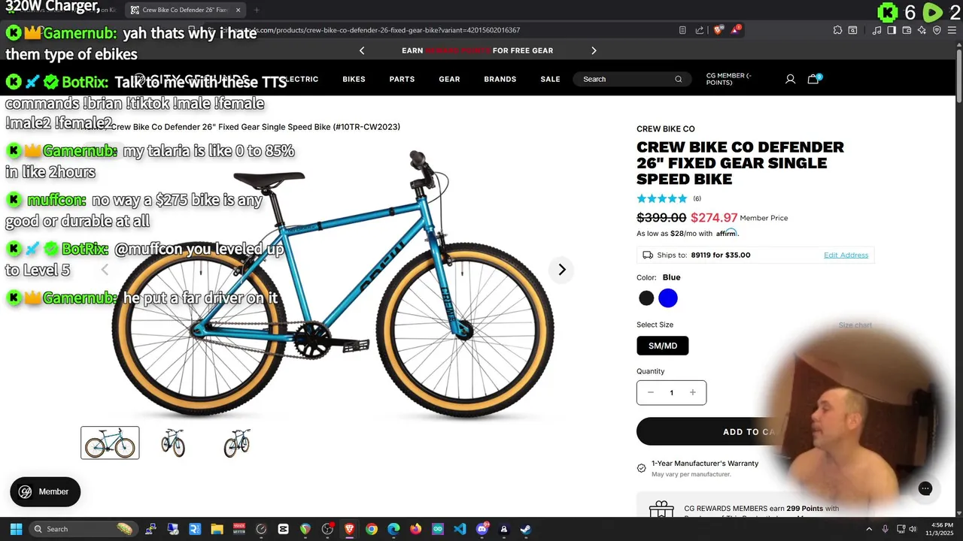Increase quantity with plus button
Viewport: 963px width, 541px height.
click(x=693, y=392)
